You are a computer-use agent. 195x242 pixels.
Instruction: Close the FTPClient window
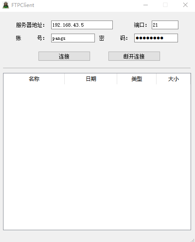[x=185, y=5]
